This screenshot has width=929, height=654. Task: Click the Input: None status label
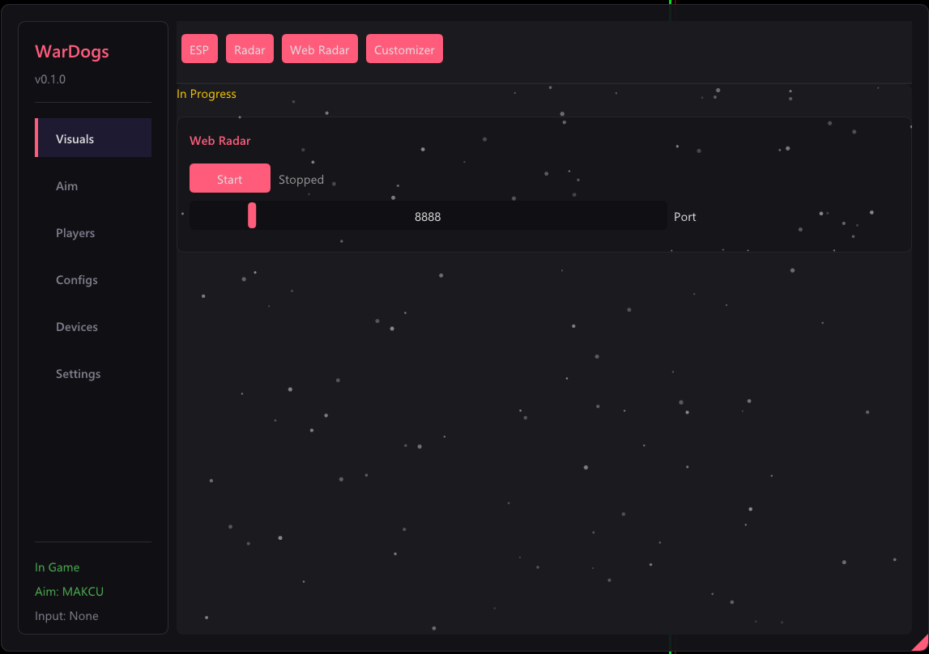point(66,615)
